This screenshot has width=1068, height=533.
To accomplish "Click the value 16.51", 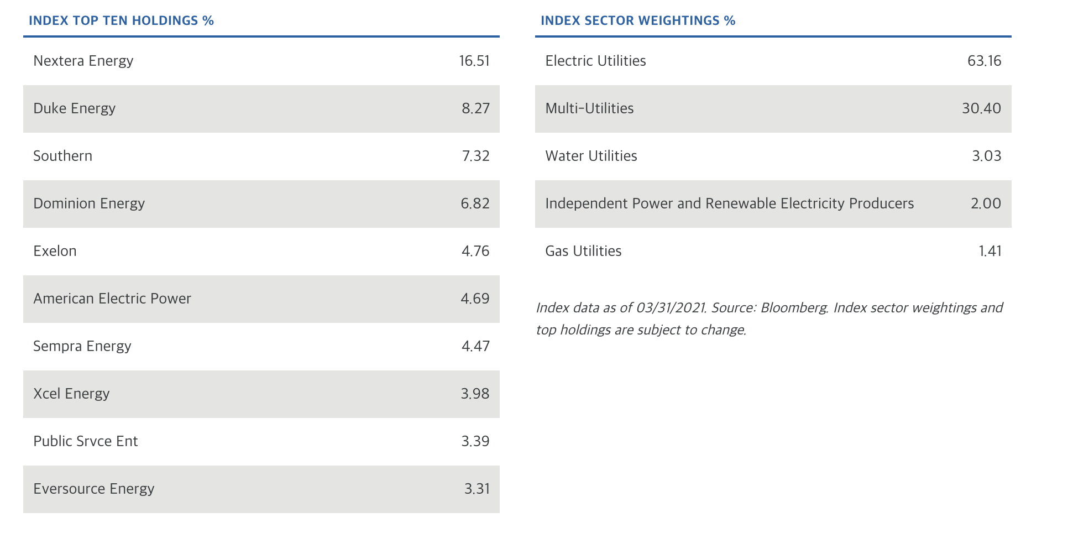I will coord(474,61).
